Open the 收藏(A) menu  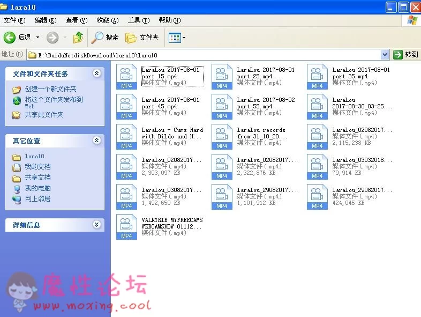108,20
